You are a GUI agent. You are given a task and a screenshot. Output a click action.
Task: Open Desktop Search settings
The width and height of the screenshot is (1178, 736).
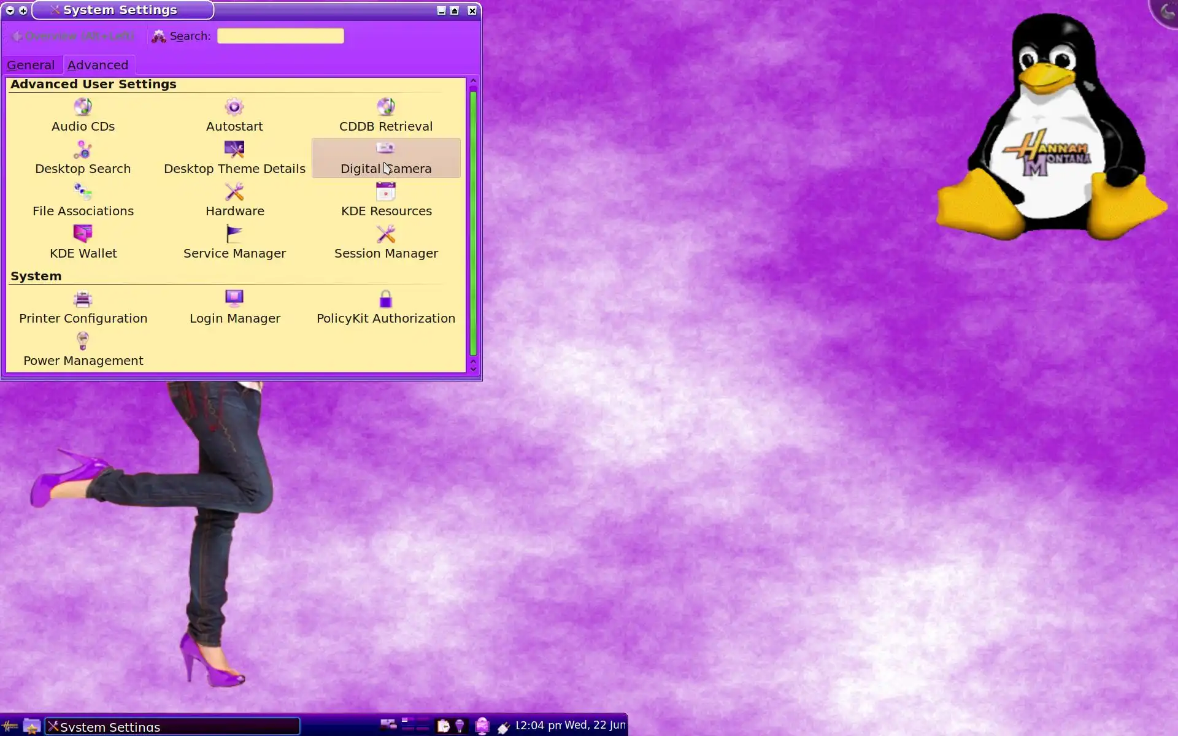point(83,158)
